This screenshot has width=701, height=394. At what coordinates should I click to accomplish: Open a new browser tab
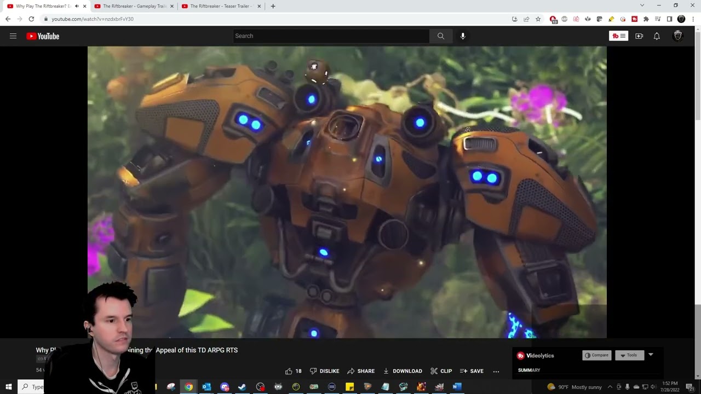pyautogui.click(x=273, y=6)
